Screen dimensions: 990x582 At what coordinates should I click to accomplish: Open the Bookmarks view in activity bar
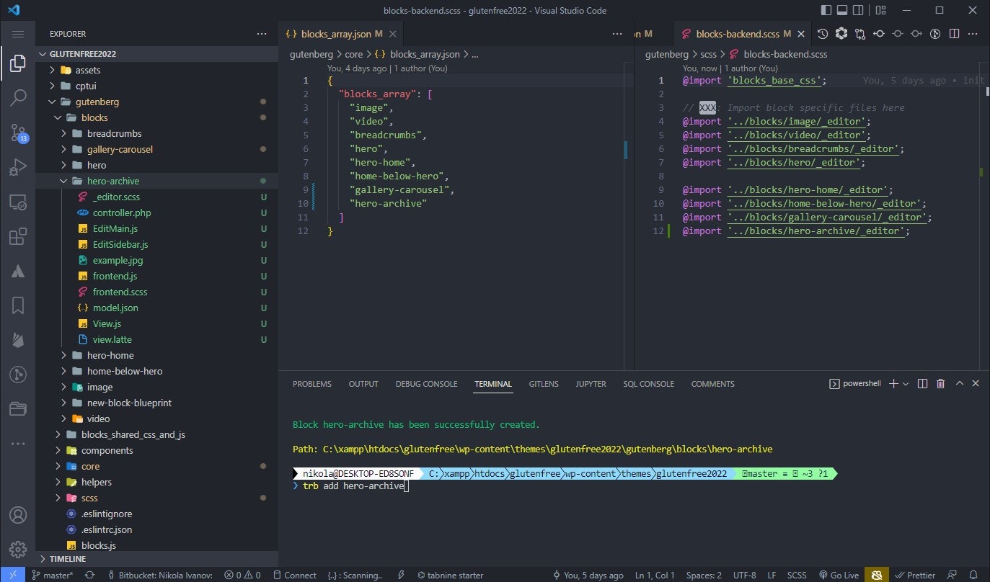[18, 305]
